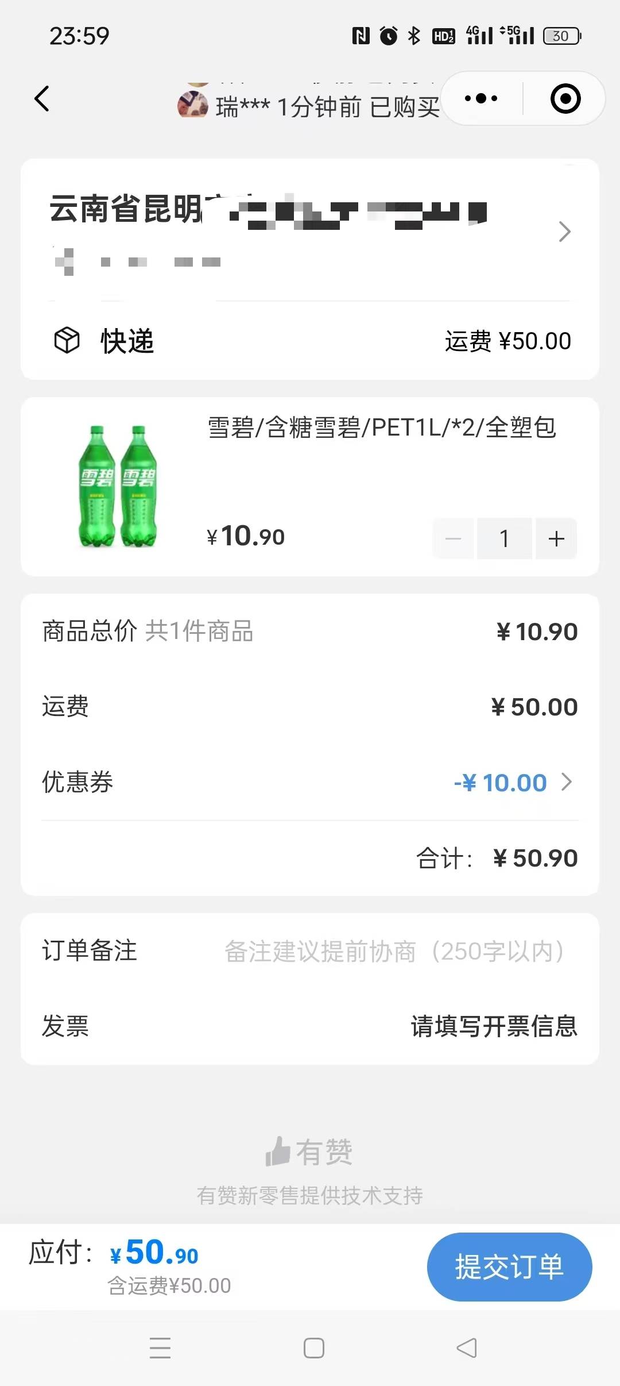Fill in invoice info 请填写开票信息
Viewport: 620px width, 1386px height.
(494, 1026)
